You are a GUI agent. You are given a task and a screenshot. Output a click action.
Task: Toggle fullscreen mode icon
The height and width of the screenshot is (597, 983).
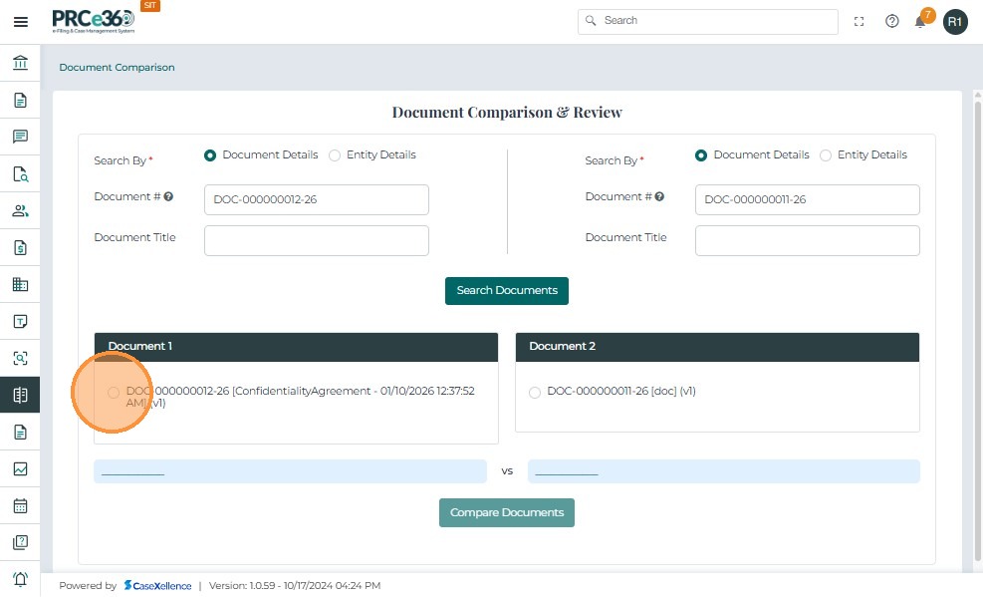[x=860, y=21]
